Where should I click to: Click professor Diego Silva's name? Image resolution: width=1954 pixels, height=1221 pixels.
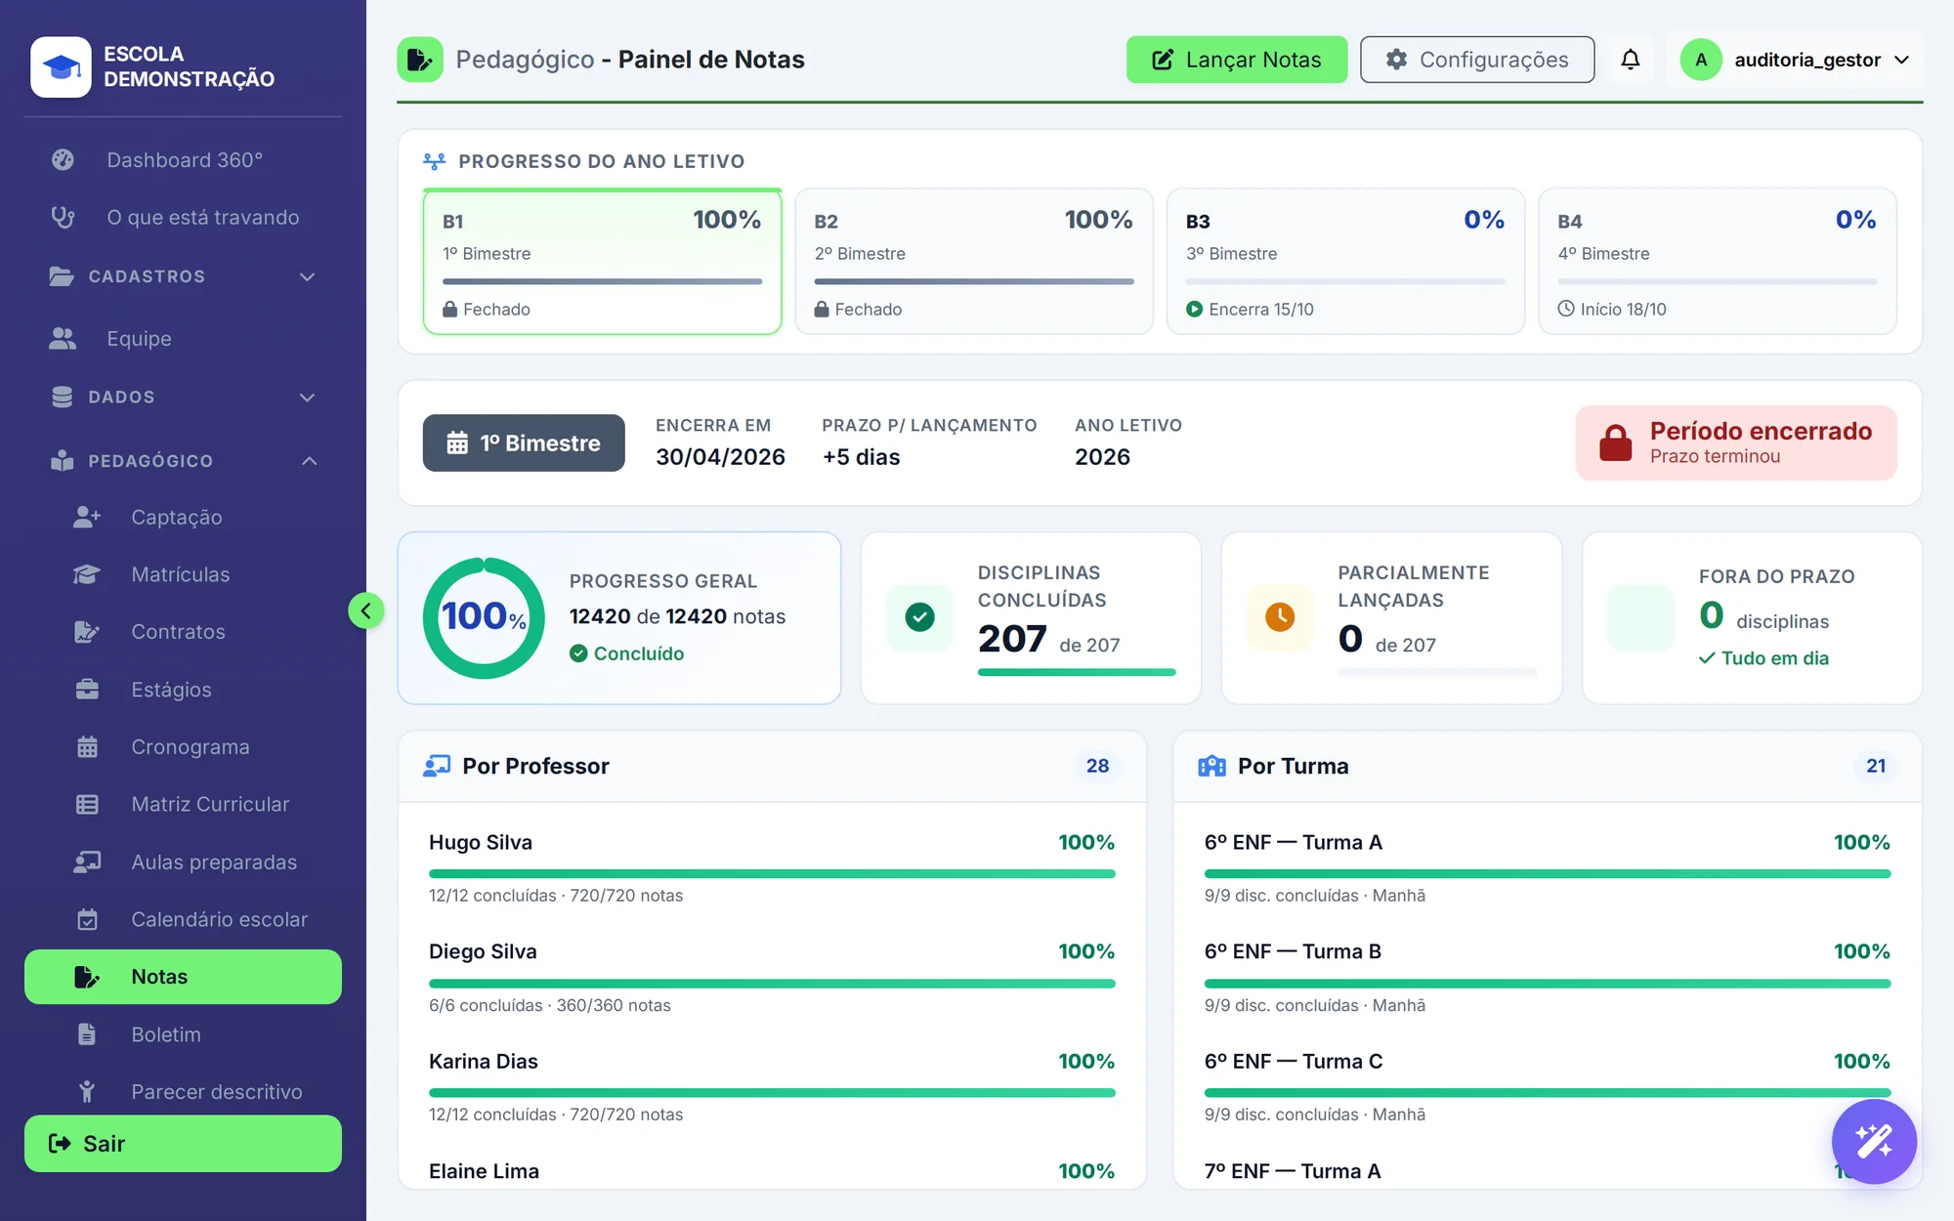pyautogui.click(x=483, y=951)
